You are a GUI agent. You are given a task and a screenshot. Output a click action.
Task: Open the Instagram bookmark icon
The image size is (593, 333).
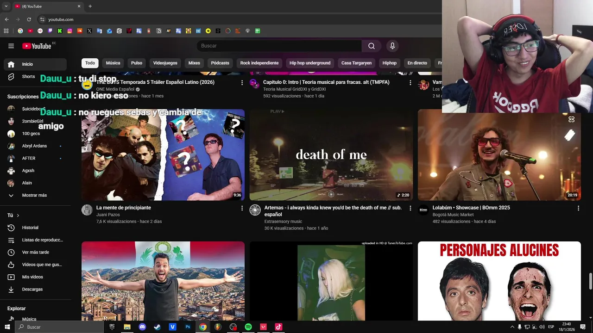pyautogui.click(x=70, y=31)
